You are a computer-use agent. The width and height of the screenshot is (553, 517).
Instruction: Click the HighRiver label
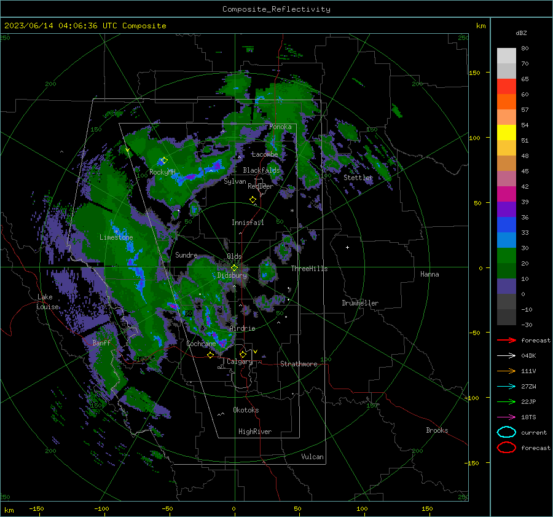pyautogui.click(x=255, y=432)
